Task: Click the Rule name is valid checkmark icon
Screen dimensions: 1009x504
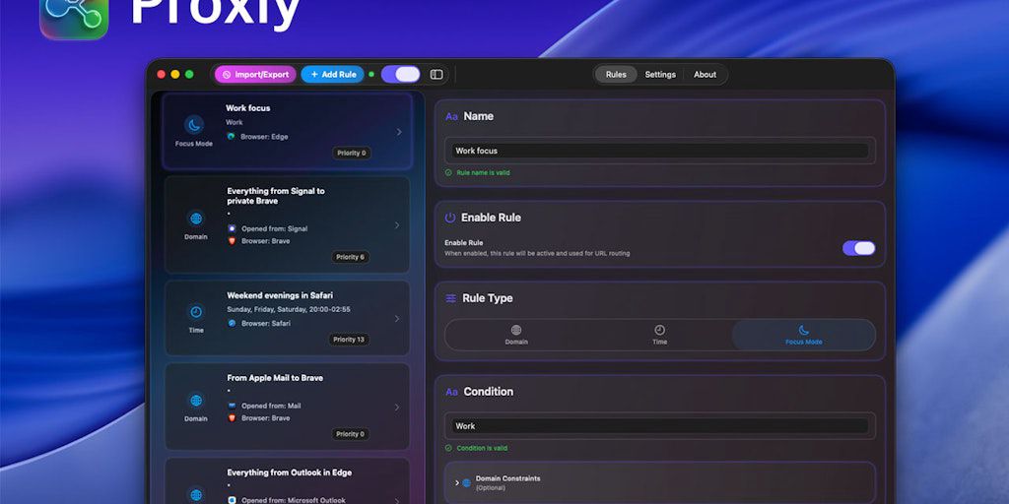Action: 448,173
